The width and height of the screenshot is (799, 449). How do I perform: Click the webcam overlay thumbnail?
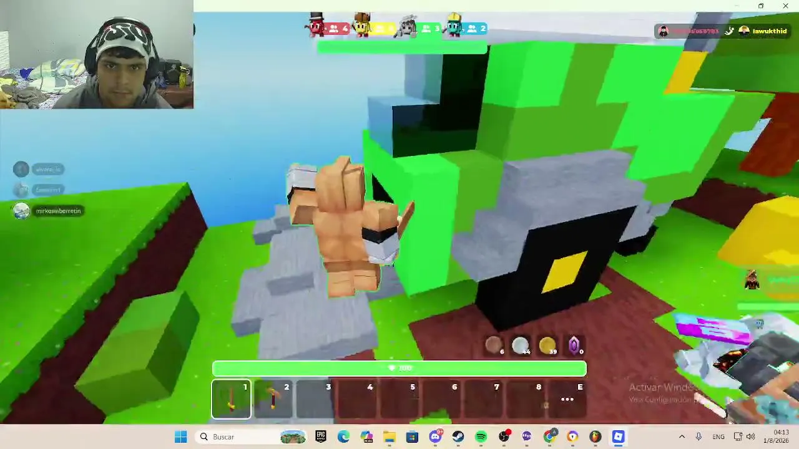97,54
